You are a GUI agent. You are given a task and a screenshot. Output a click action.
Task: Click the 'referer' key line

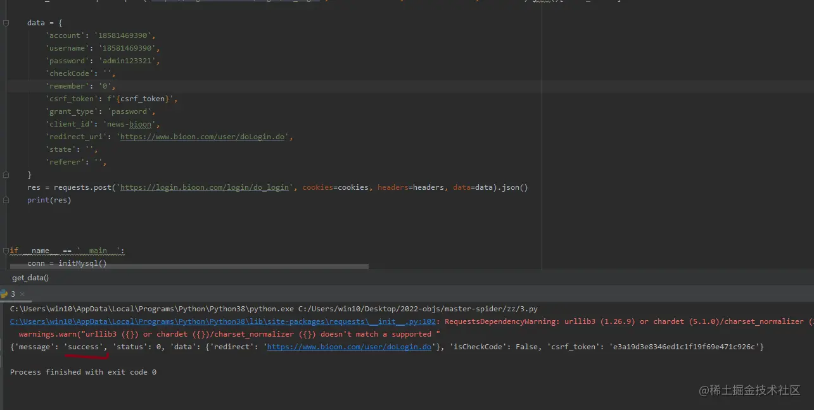(75, 162)
